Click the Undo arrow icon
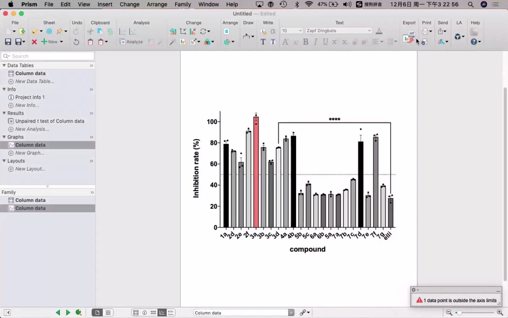 pyautogui.click(x=76, y=42)
